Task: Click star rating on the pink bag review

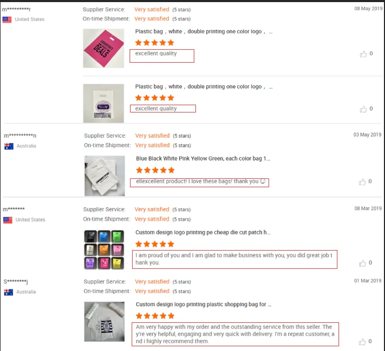Action: pyautogui.click(x=155, y=43)
